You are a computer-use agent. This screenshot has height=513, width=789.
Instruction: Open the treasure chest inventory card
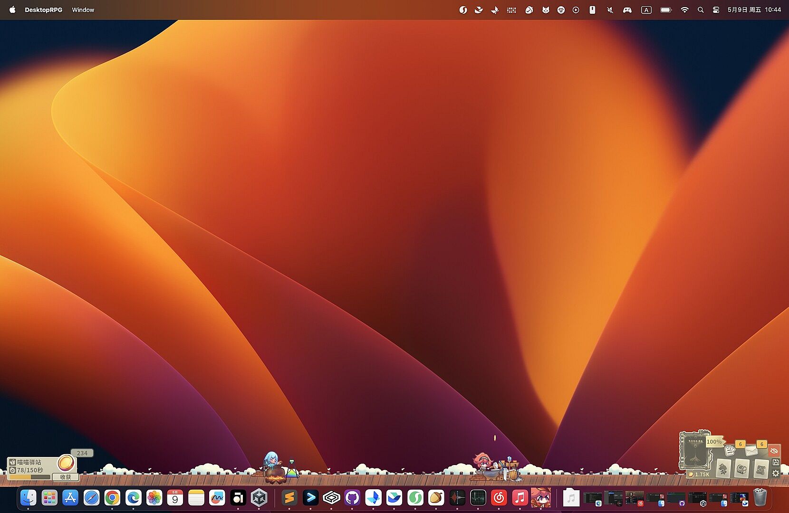tap(741, 469)
